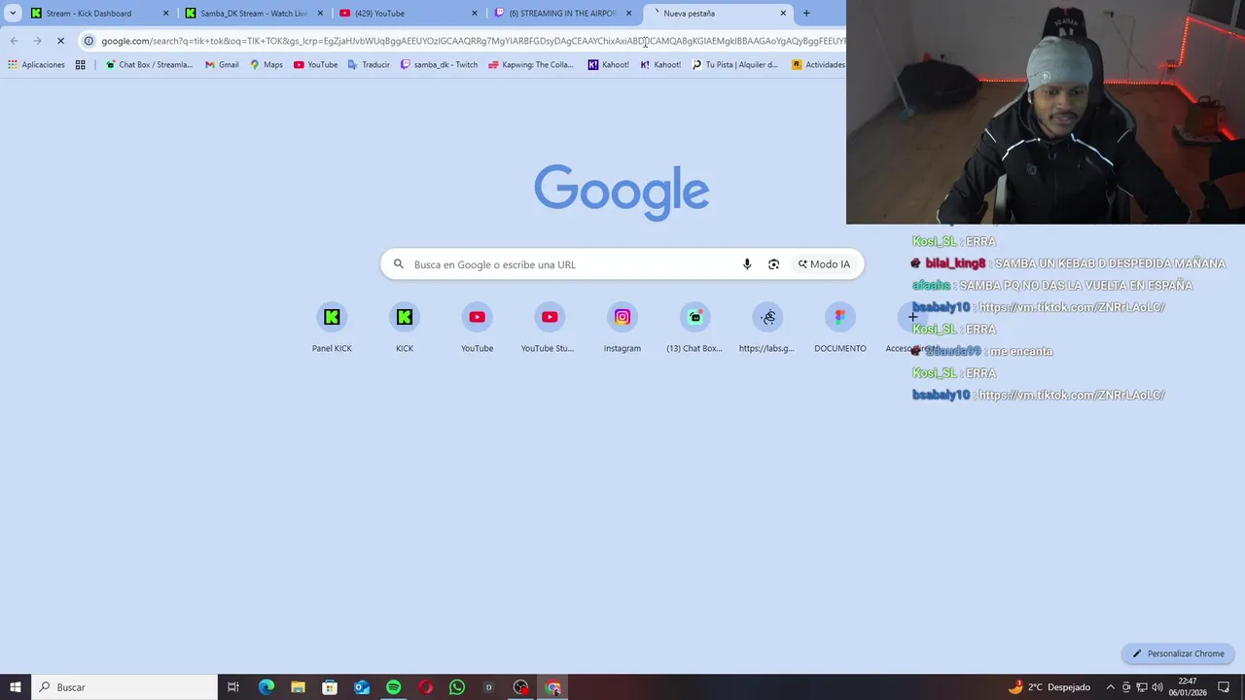Open Tu Pista | Alquiler bookmark
The image size is (1245, 700).
pyautogui.click(x=734, y=65)
